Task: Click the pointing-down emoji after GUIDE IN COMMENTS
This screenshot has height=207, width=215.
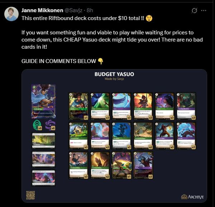Action: [100, 61]
